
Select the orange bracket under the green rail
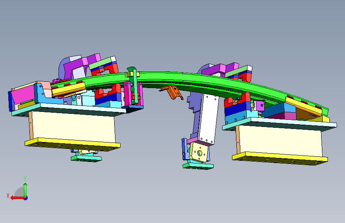(x=172, y=92)
